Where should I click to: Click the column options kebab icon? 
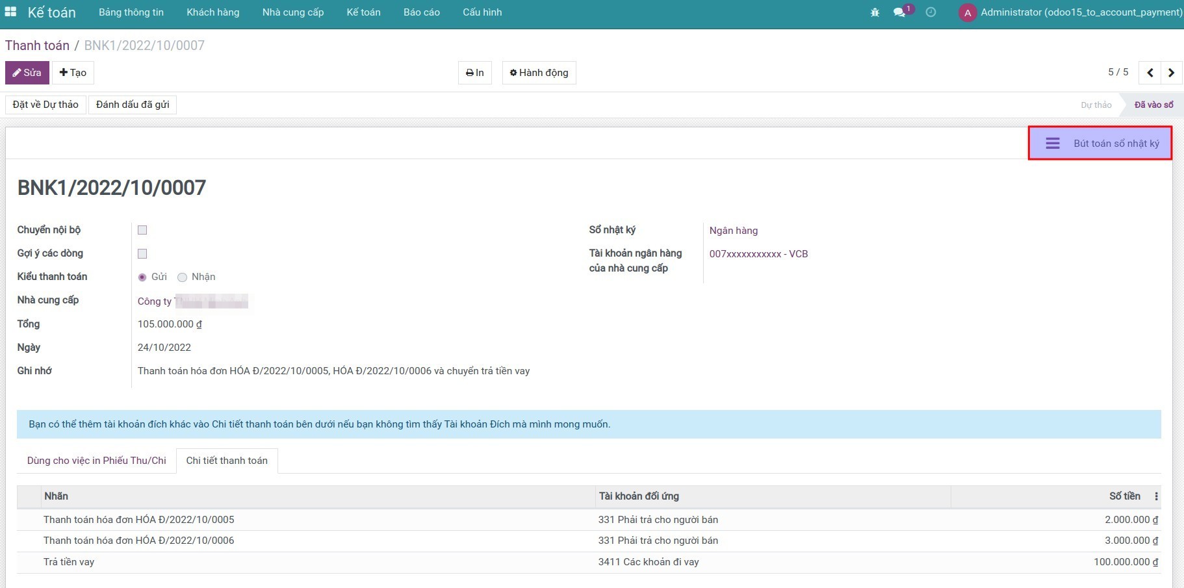[1156, 496]
